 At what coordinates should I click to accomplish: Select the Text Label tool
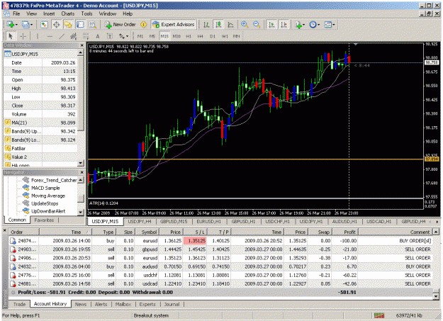109,36
